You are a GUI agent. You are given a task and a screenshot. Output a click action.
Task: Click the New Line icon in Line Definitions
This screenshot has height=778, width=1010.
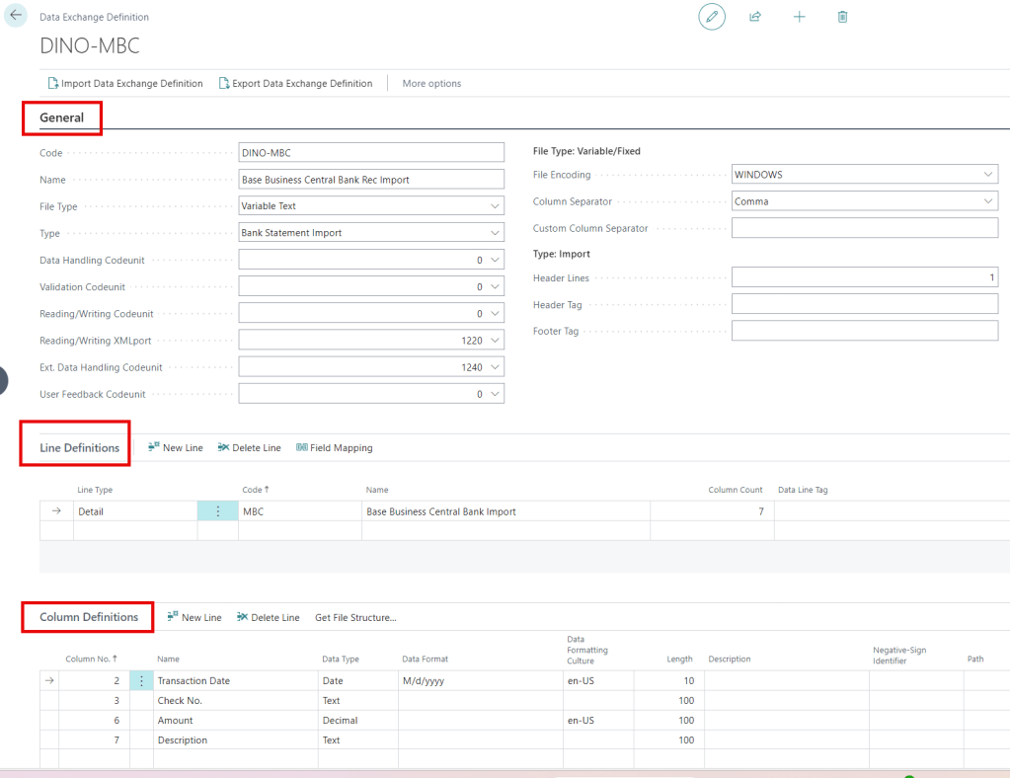point(175,447)
